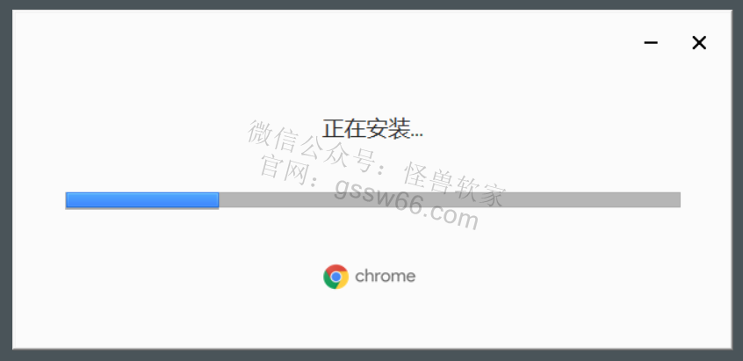
Task: Click the edge where blue progress fill ends
Action: 219,200
